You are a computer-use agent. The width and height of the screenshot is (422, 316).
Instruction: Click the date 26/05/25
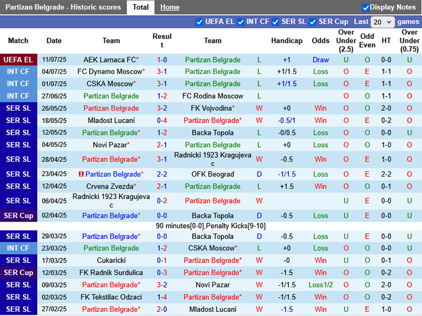54,108
